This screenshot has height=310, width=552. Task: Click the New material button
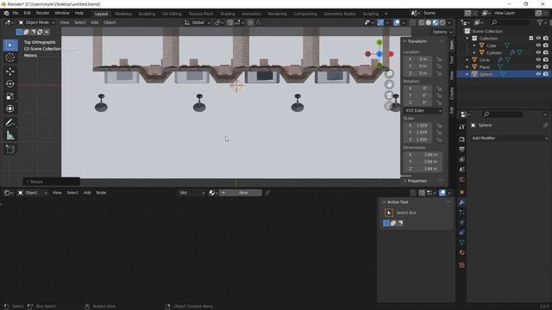coord(241,193)
